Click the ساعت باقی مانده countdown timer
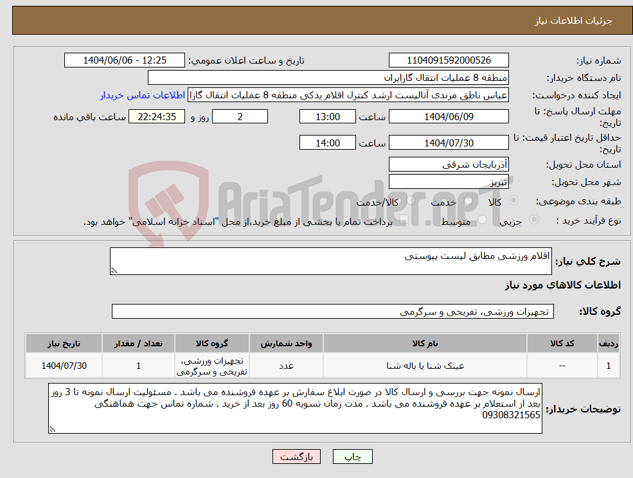The image size is (633, 478). pyautogui.click(x=157, y=116)
